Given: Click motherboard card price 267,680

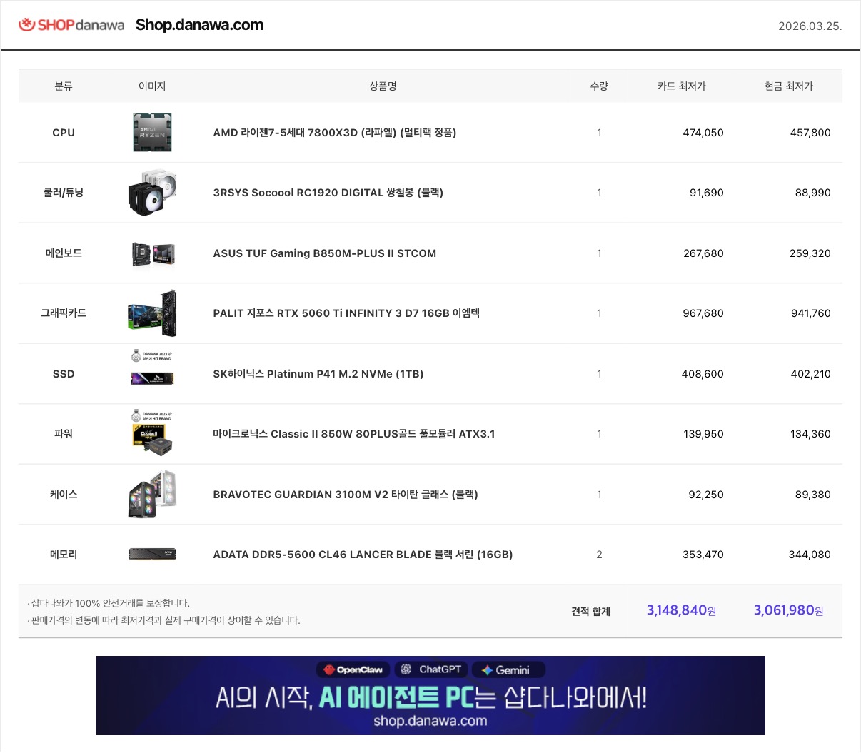Looking at the screenshot, I should coord(703,253).
